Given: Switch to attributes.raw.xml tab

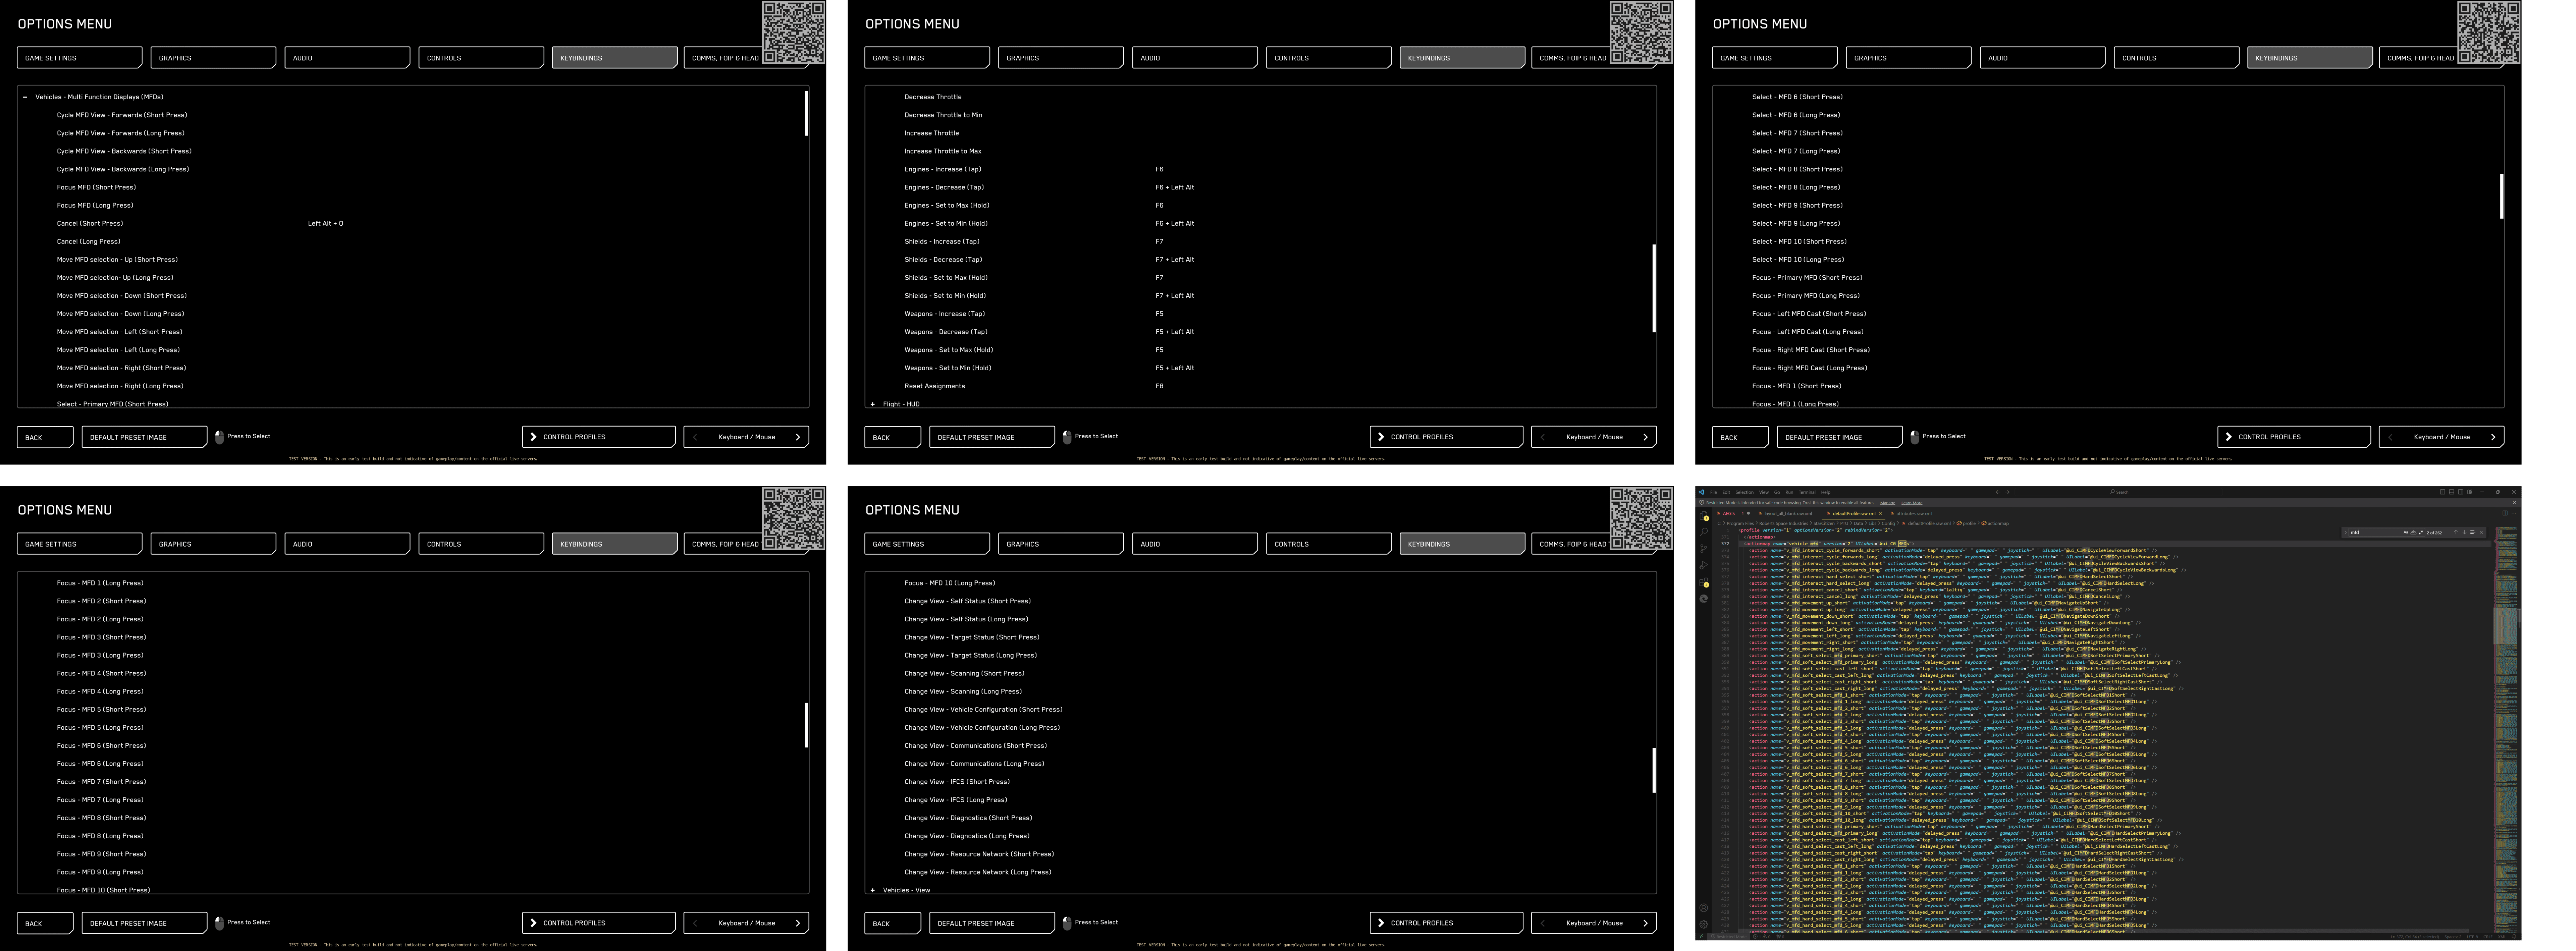Looking at the screenshot, I should point(1914,514).
